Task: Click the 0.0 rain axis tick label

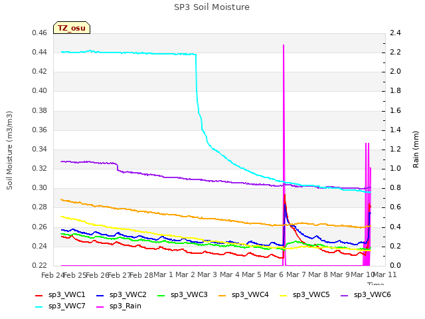Action: click(x=396, y=265)
